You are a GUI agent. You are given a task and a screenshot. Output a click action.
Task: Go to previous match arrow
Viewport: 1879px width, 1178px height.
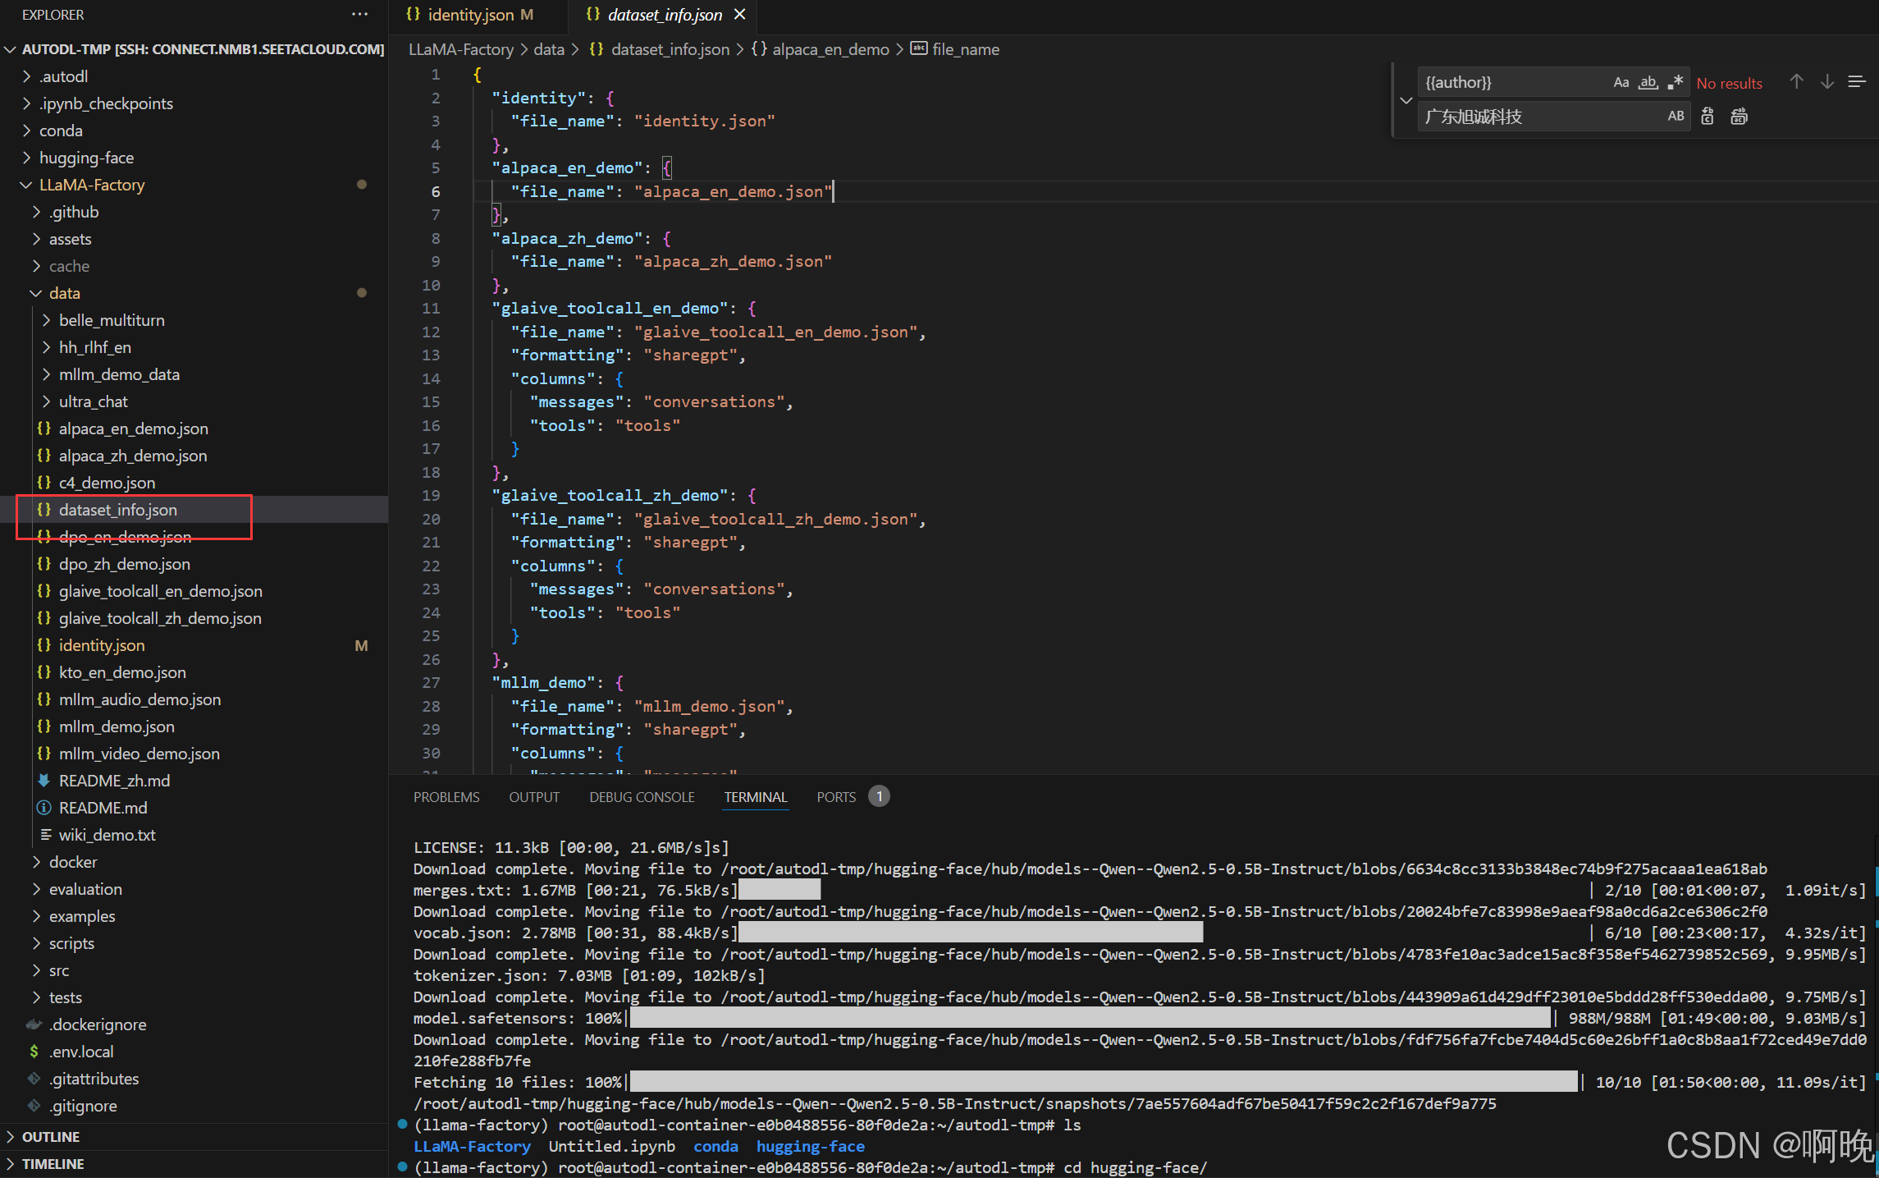(1796, 82)
